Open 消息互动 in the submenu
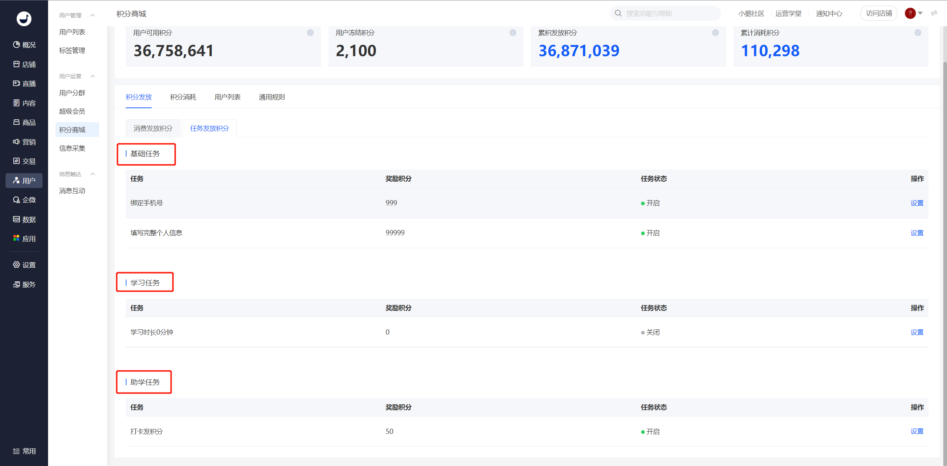This screenshot has height=466, width=947. pos(73,191)
